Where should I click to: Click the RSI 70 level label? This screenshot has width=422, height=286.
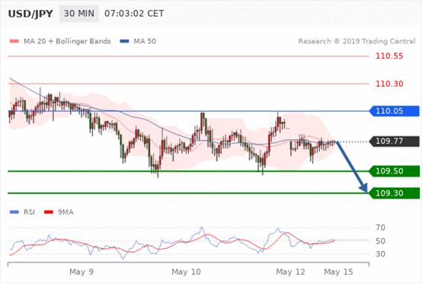click(x=381, y=227)
